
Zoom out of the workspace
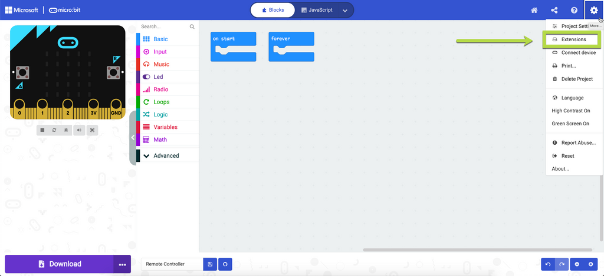[577, 264]
